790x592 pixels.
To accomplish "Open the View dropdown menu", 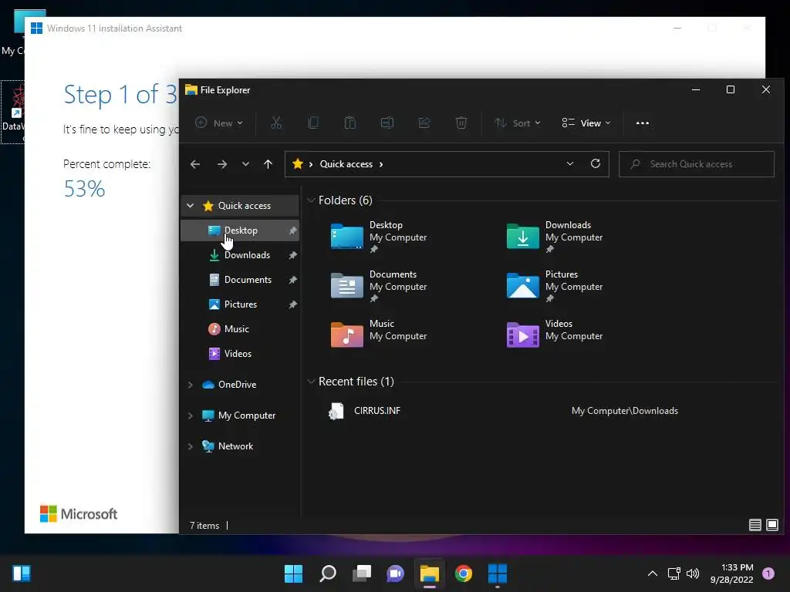I will pos(586,123).
